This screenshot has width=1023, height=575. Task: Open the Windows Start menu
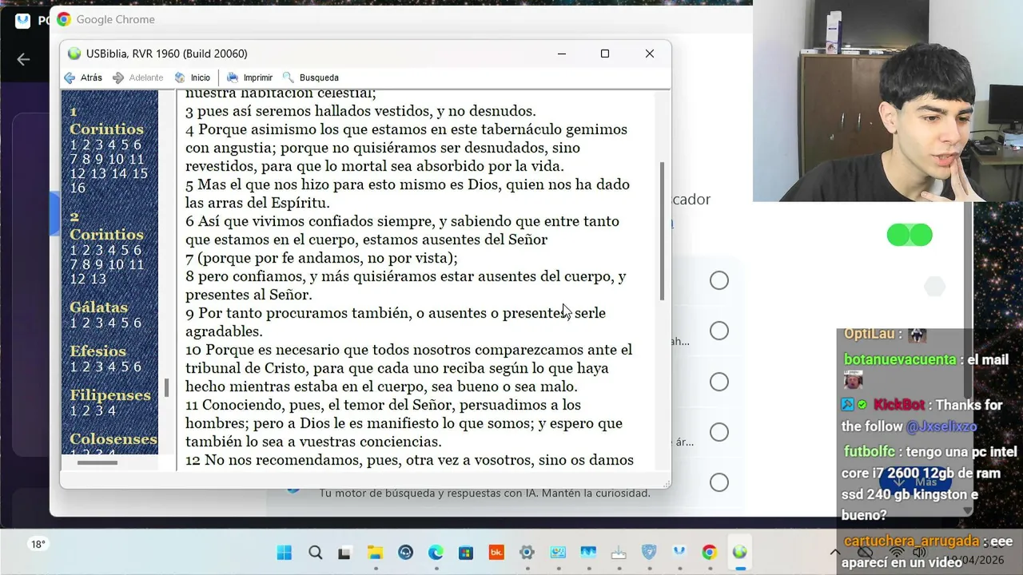pyautogui.click(x=285, y=552)
